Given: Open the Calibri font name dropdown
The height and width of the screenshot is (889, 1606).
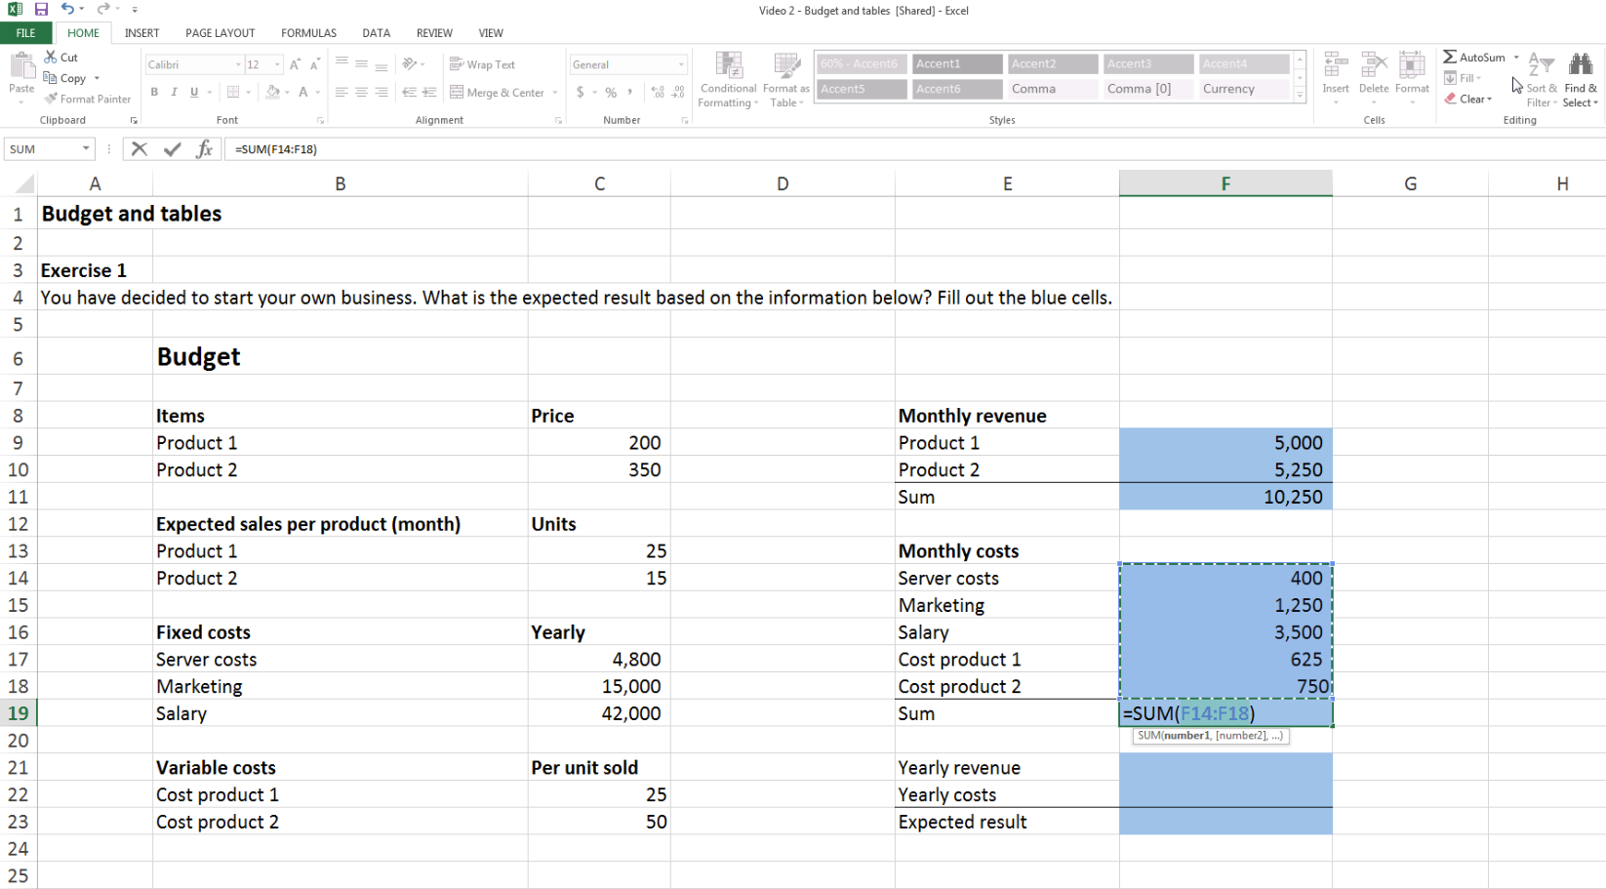Looking at the screenshot, I should (x=237, y=64).
